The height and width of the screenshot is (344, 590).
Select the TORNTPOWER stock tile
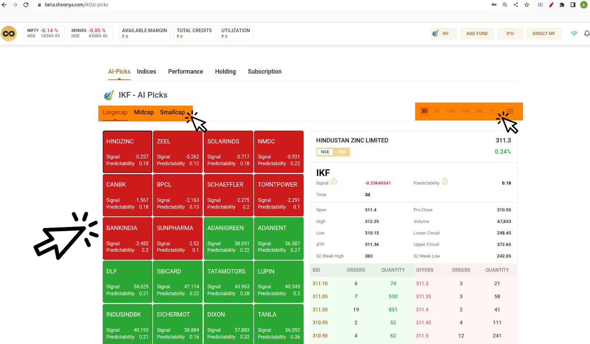[279, 195]
